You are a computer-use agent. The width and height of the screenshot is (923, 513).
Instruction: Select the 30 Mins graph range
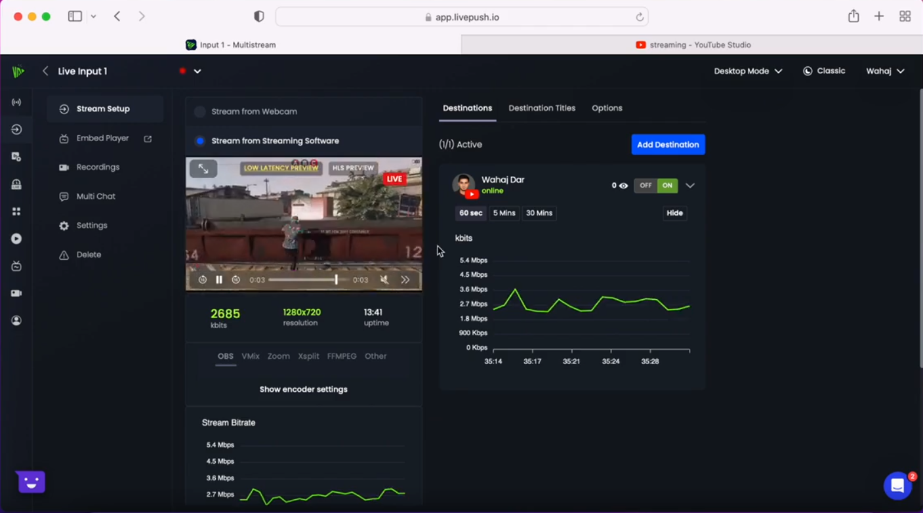(539, 213)
